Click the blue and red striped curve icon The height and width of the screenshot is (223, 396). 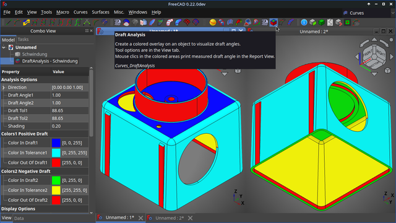tap(291, 22)
